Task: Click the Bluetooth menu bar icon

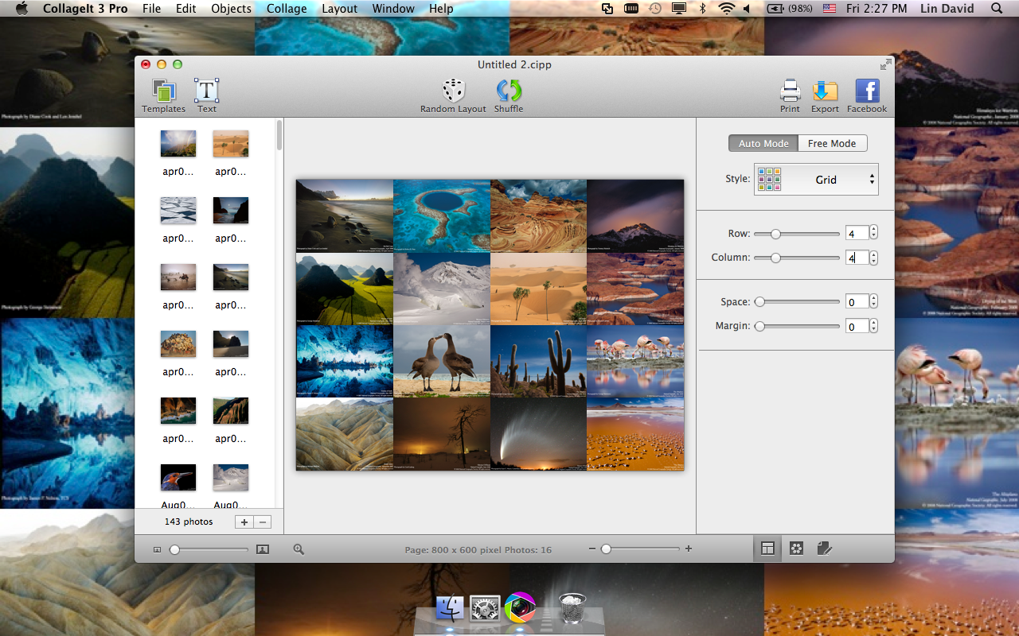Action: point(702,9)
